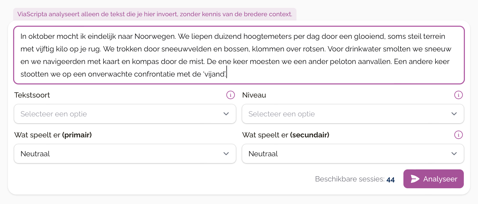Click the ViaScripta context notice banner

tap(155, 14)
